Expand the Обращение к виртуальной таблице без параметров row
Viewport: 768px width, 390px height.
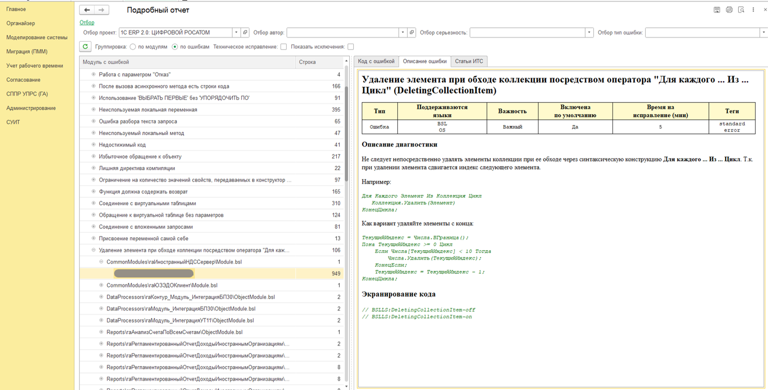tap(93, 215)
